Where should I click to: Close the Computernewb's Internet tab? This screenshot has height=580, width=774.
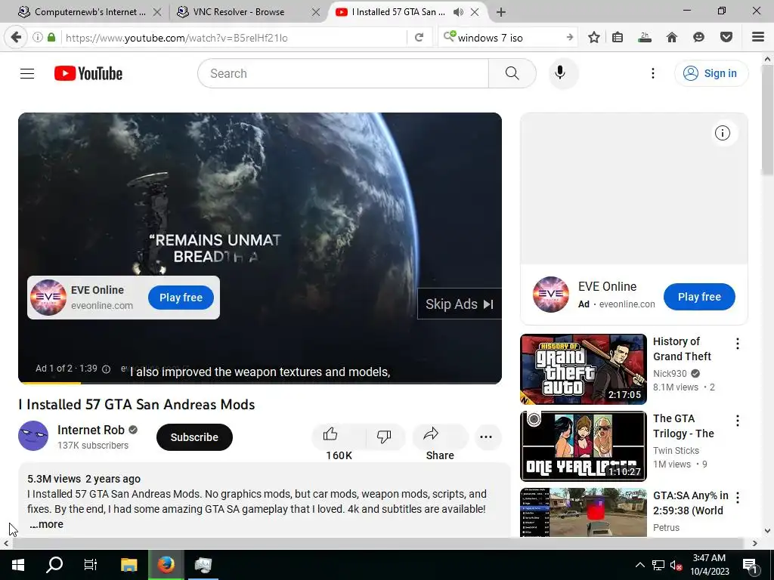(157, 12)
